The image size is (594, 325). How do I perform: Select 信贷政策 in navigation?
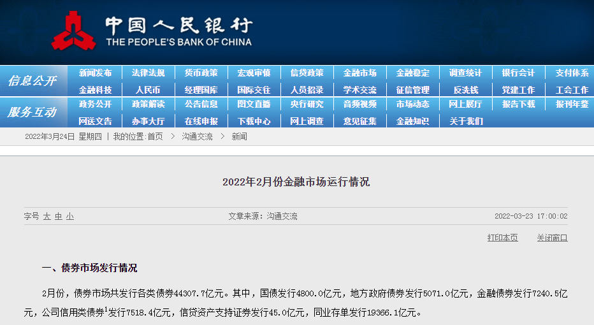pyautogui.click(x=307, y=73)
